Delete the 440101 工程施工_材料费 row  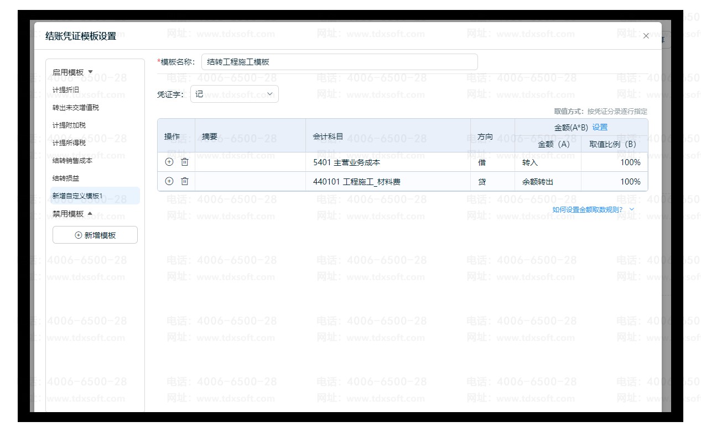[x=185, y=181]
